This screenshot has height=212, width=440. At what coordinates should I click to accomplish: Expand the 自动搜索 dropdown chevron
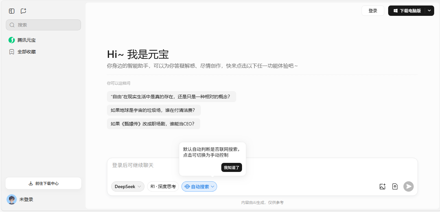[x=213, y=186]
